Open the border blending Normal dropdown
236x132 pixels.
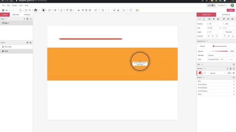(x=218, y=73)
